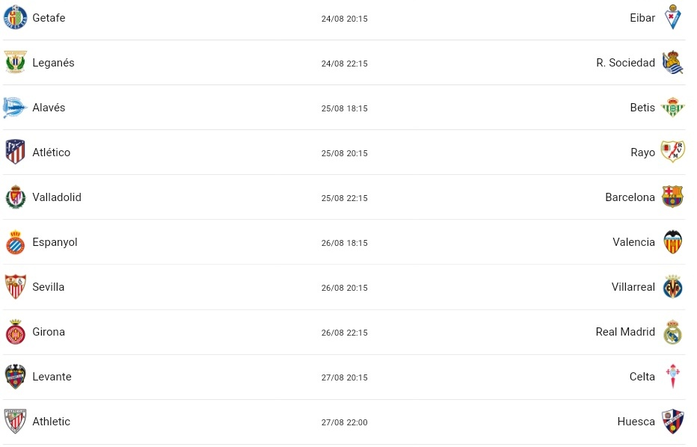Select the Valencia bat crest
Image resolution: width=697 pixels, height=447 pixels.
[672, 241]
